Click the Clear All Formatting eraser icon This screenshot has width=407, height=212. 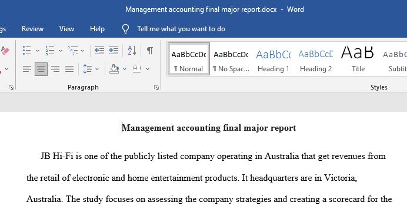point(5,51)
